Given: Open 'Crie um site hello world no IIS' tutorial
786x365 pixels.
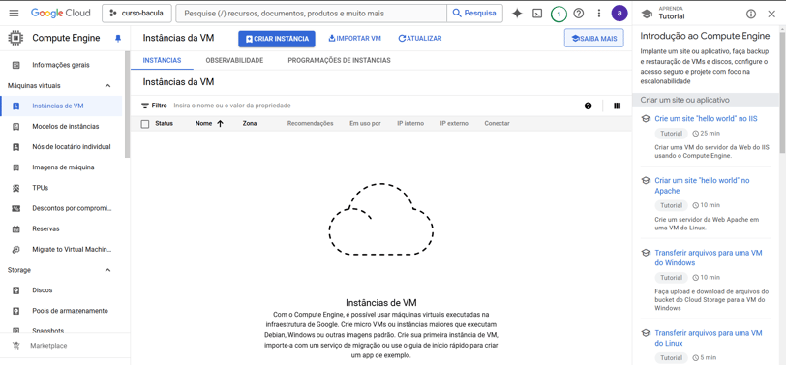Looking at the screenshot, I should (x=706, y=119).
